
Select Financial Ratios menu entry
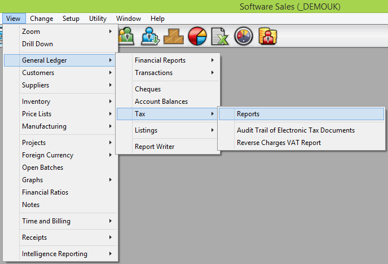[60, 192]
